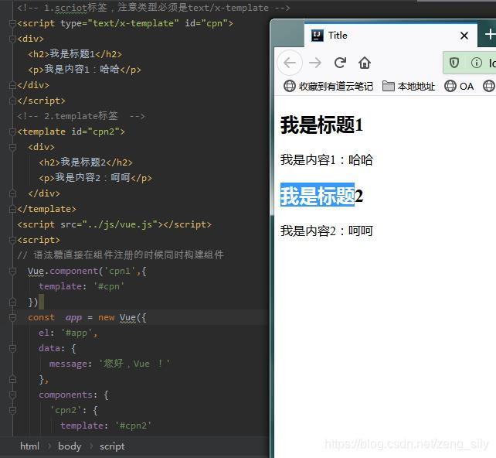Click the paragraph 我是内容1：哈哈 in the page

(327, 160)
